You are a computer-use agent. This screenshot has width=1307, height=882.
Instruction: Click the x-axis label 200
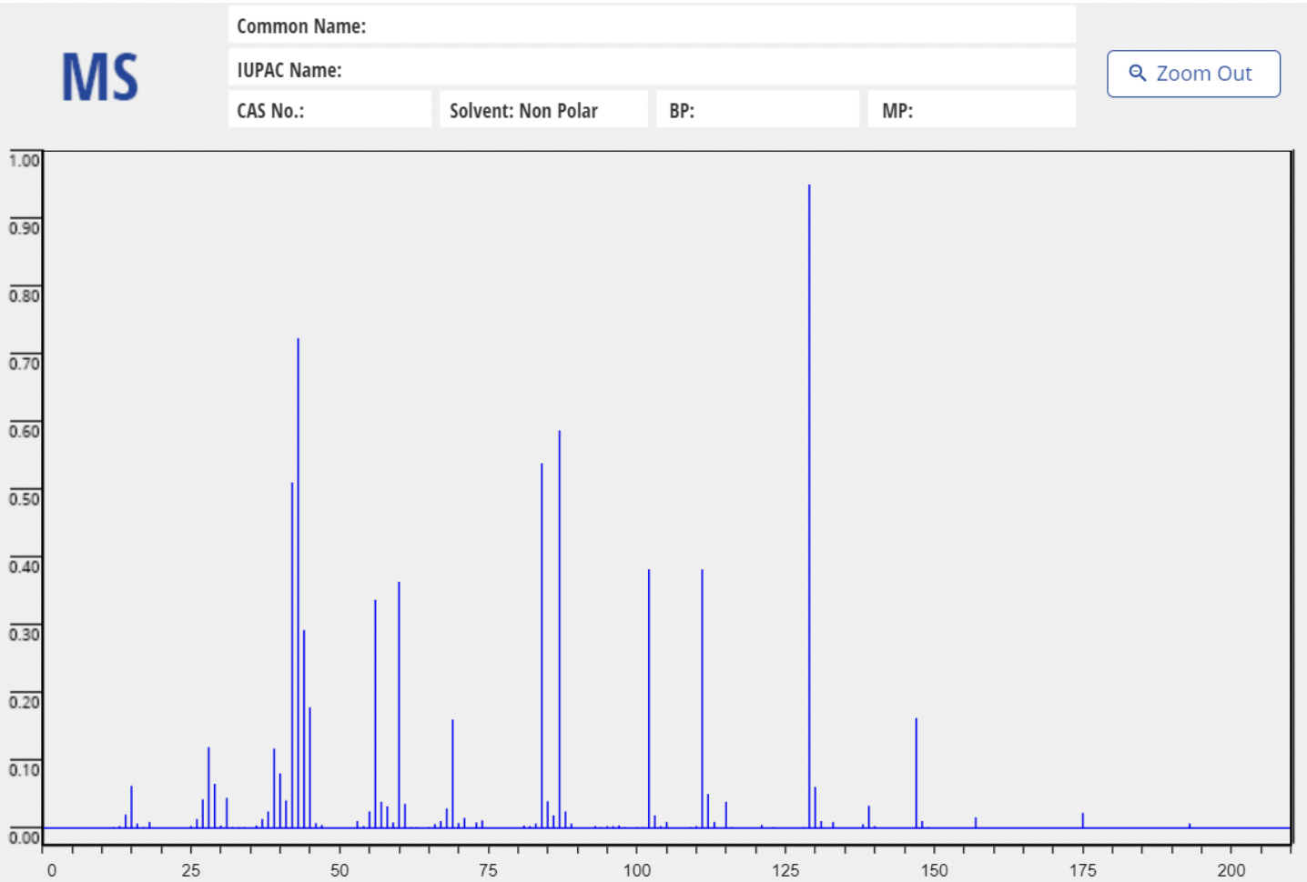[x=1231, y=870]
